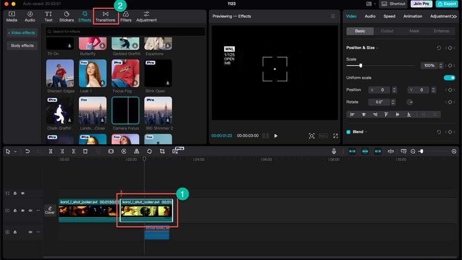Click the Join Pro button
462x260 pixels.
421,4
